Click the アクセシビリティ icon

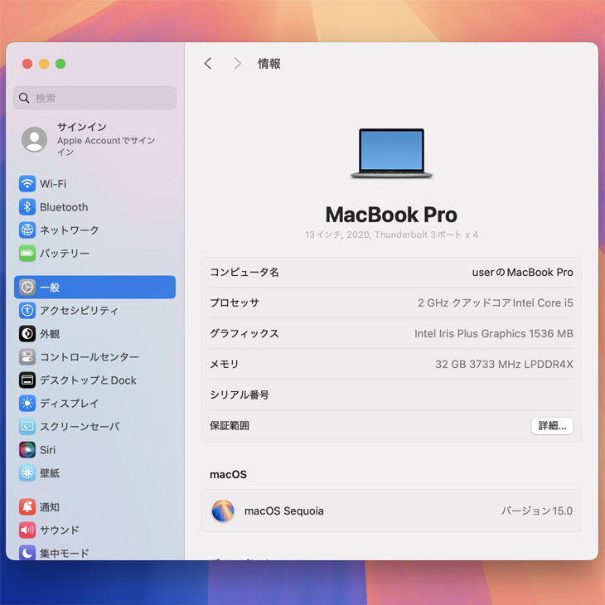click(x=27, y=311)
